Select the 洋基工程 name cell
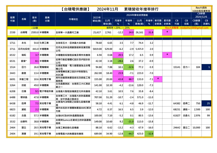This screenshot has width=217, height=153. point(24,79)
